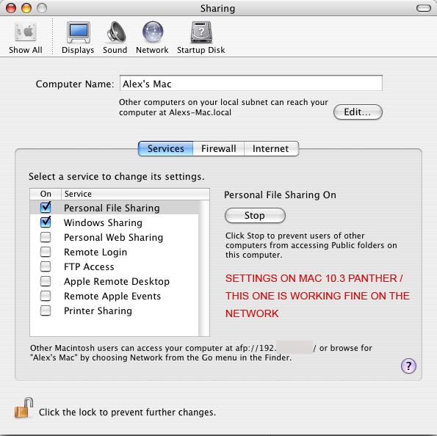Switch to the Internet tab
437x436 pixels.
point(271,149)
